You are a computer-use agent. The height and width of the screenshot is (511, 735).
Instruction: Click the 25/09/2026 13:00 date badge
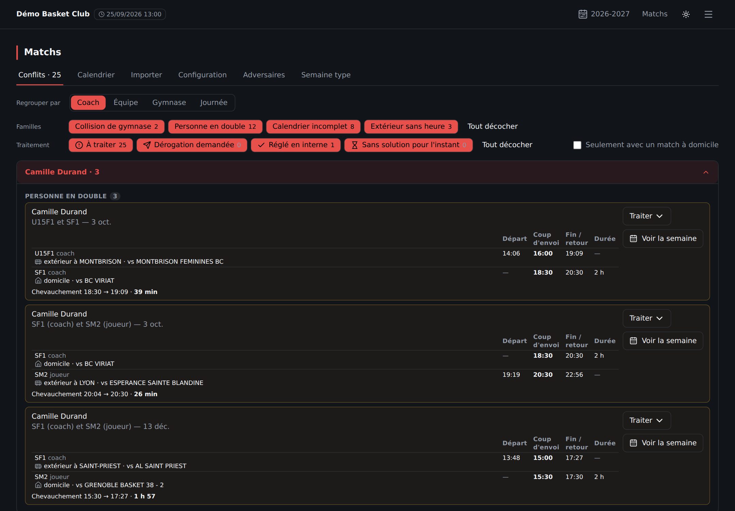130,14
